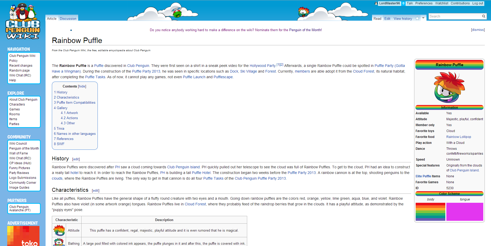Open Image Guides in Community sidebar

[x=19, y=188]
